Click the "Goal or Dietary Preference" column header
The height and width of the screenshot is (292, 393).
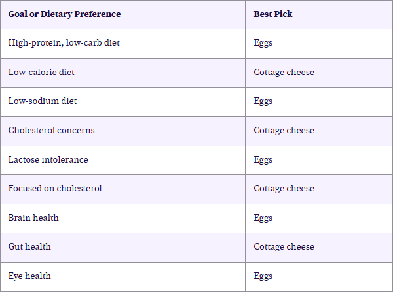click(64, 14)
